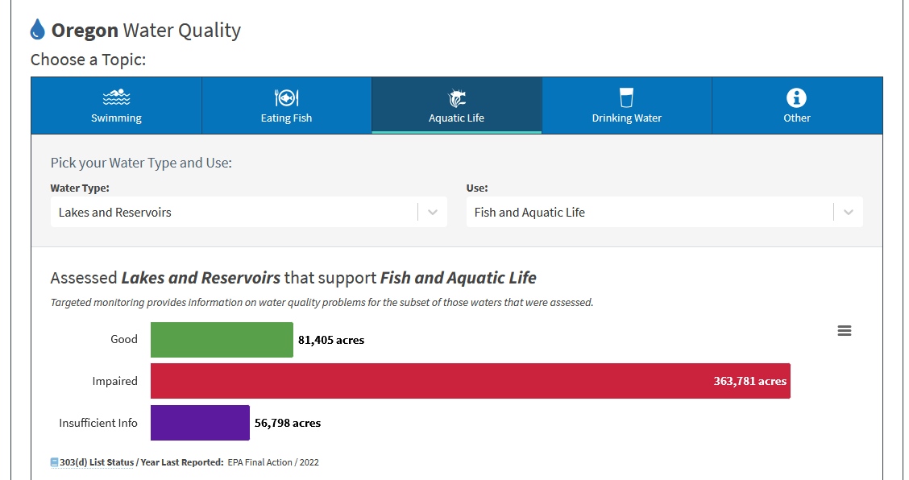The image size is (909, 480).
Task: Click the swimmer icon in Swimming tab
Action: (116, 97)
